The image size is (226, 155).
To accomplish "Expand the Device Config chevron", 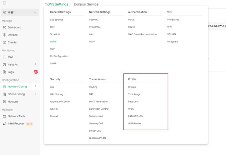I will (x=36, y=94).
